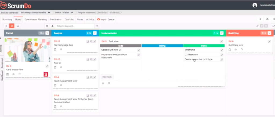
Task: Toggle the chart view button in toolbar
Action: coord(18,26)
